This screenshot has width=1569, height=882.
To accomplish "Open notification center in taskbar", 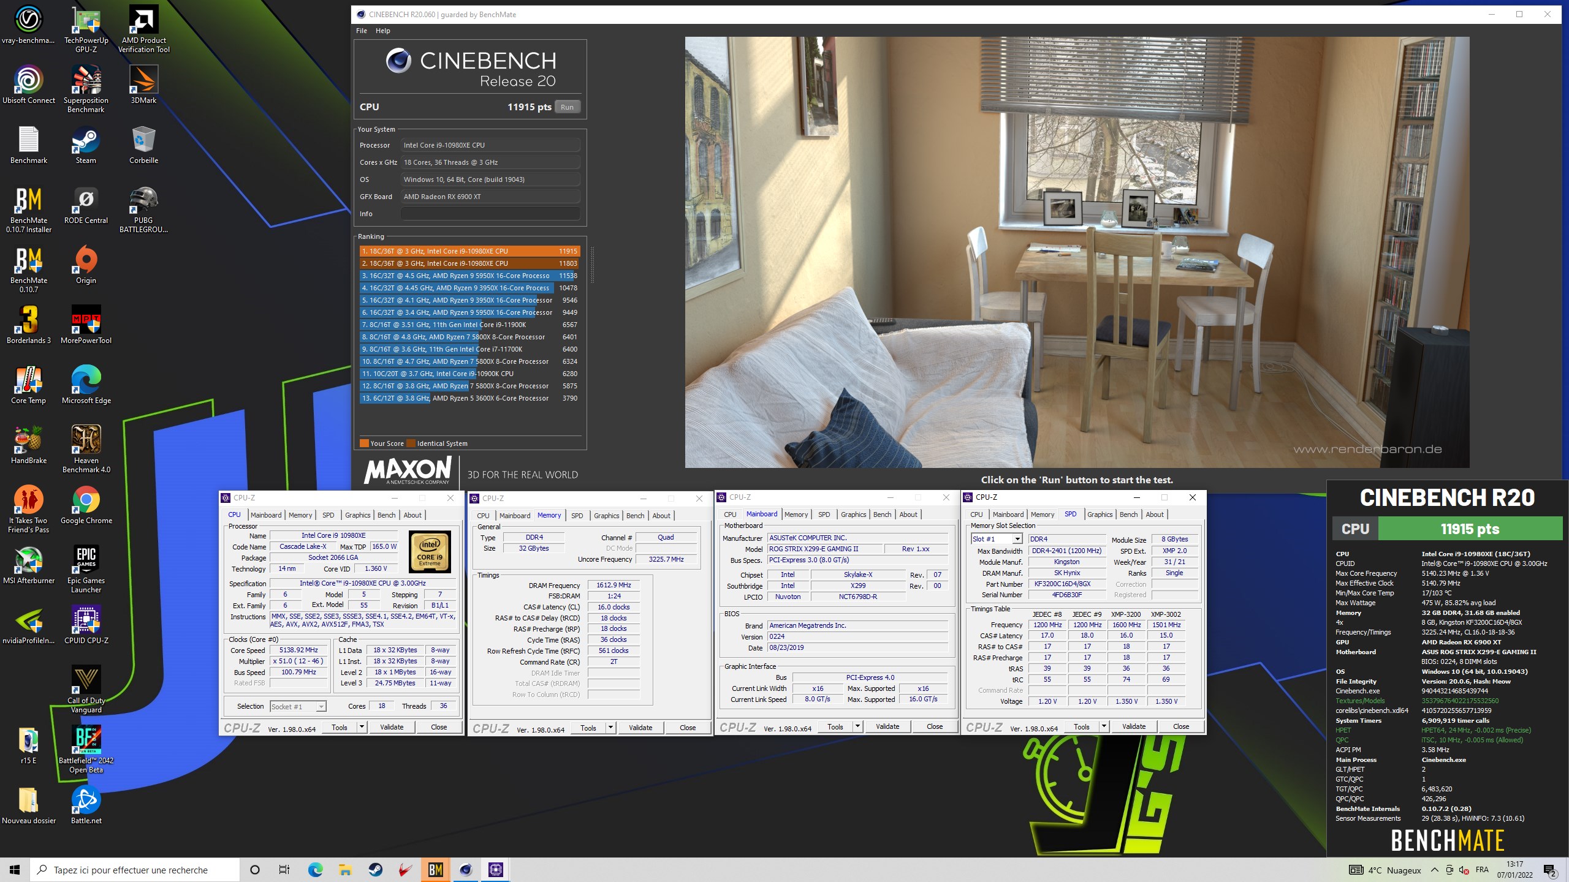I will tap(1550, 870).
